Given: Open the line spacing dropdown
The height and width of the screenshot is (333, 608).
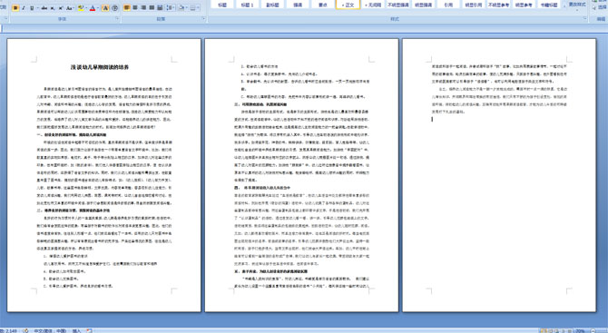Looking at the screenshot, I should click(x=171, y=8).
